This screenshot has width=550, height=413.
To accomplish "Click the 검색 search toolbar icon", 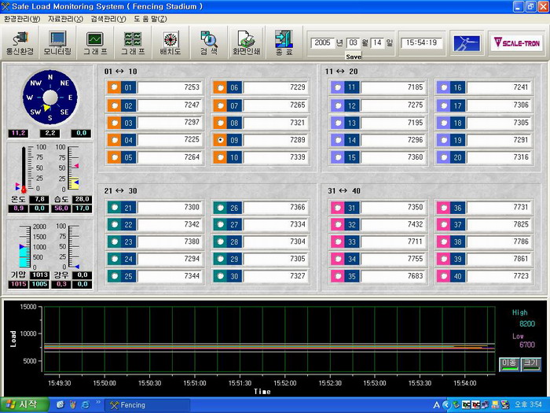I will 208,42.
